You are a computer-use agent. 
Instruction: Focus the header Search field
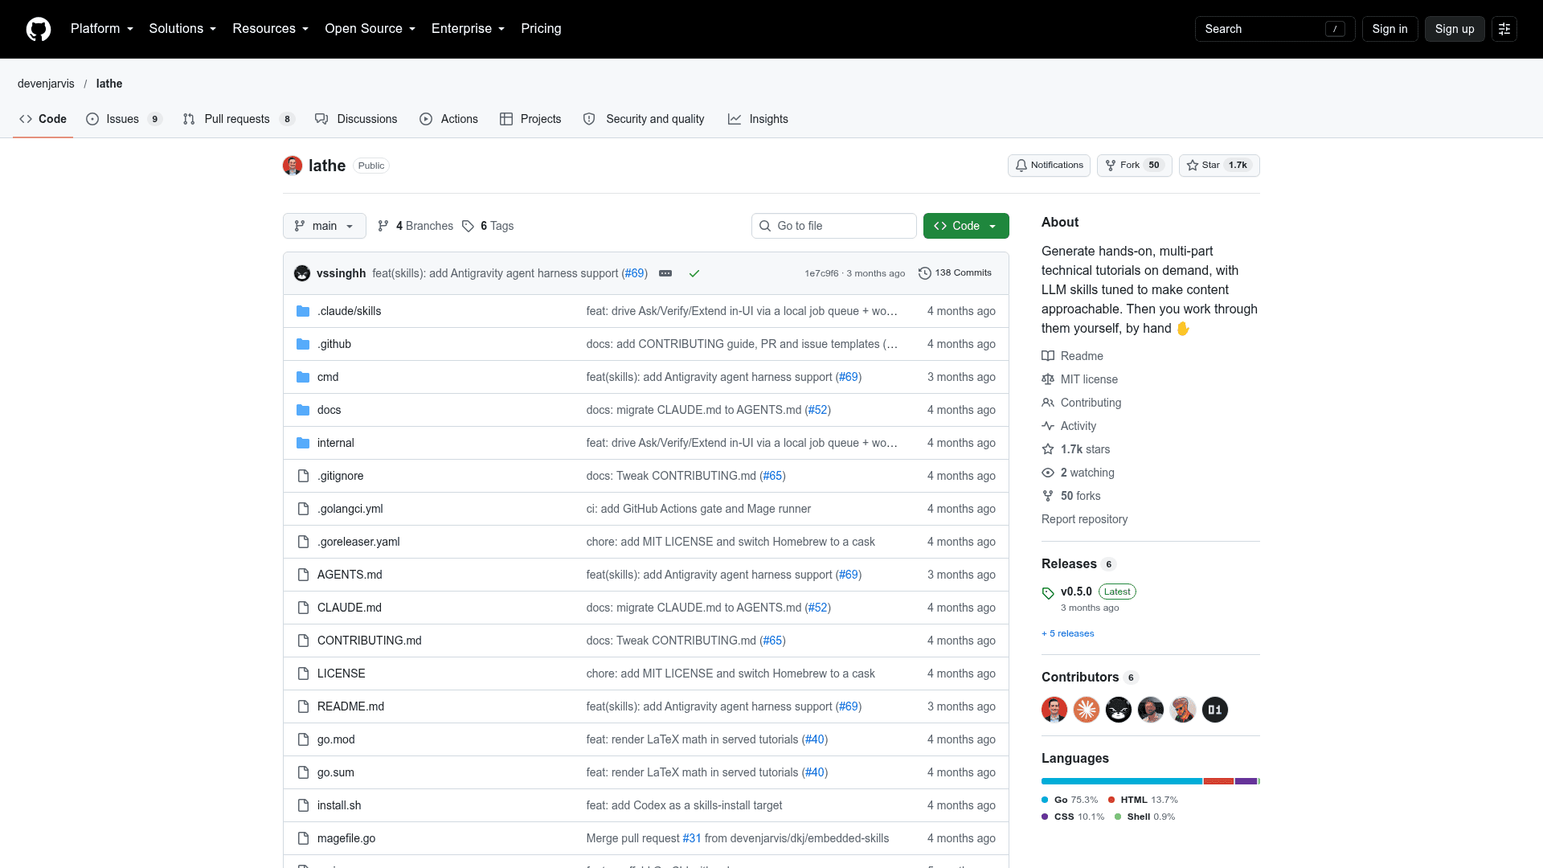pos(1275,29)
